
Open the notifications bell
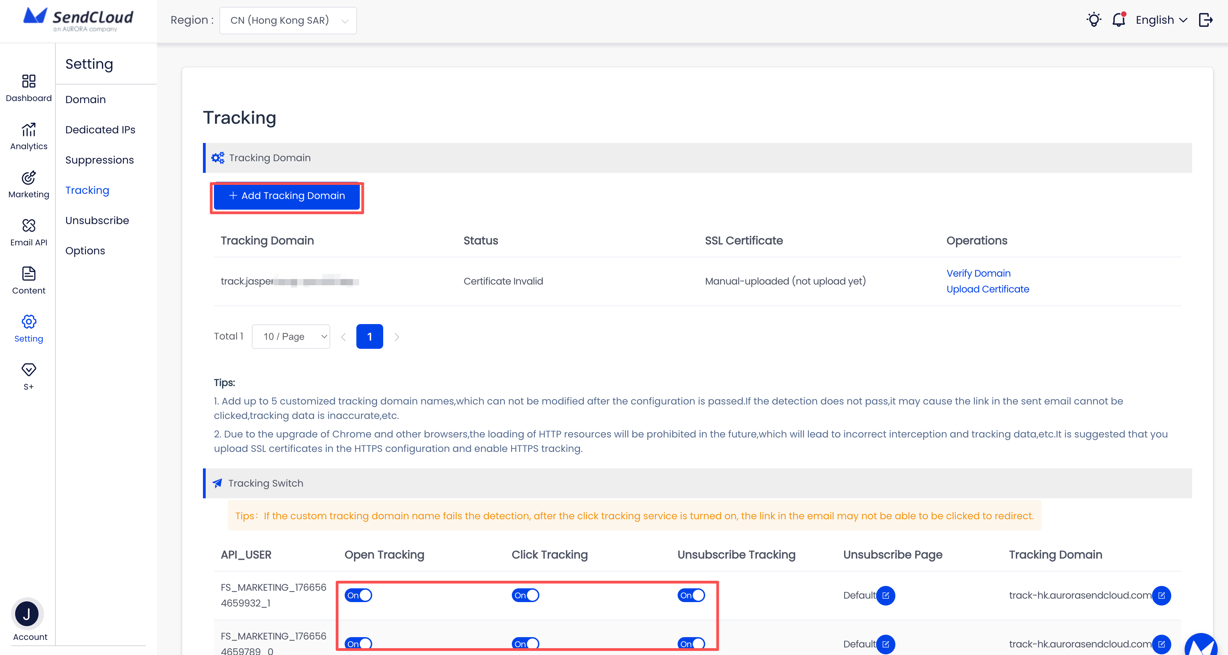click(1118, 20)
